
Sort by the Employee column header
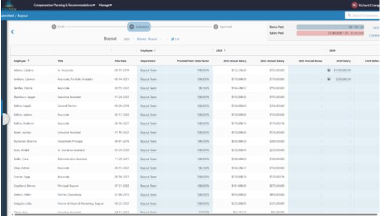pos(21,61)
